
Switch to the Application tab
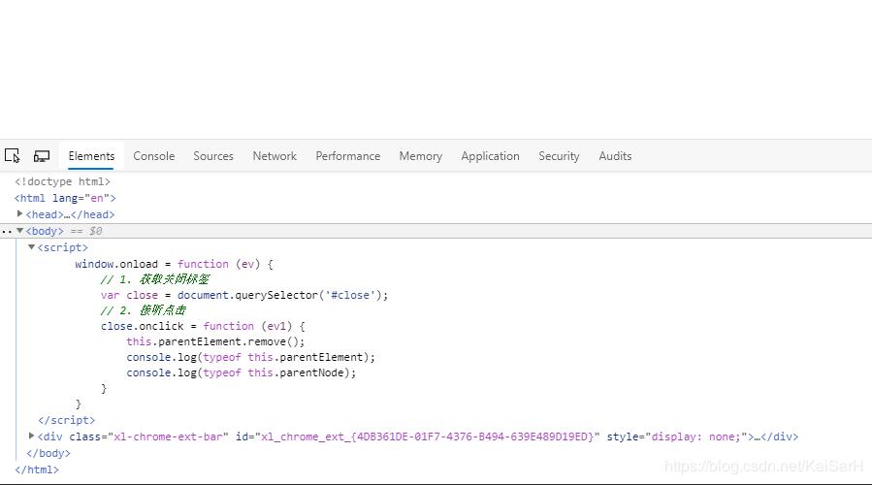coord(490,156)
